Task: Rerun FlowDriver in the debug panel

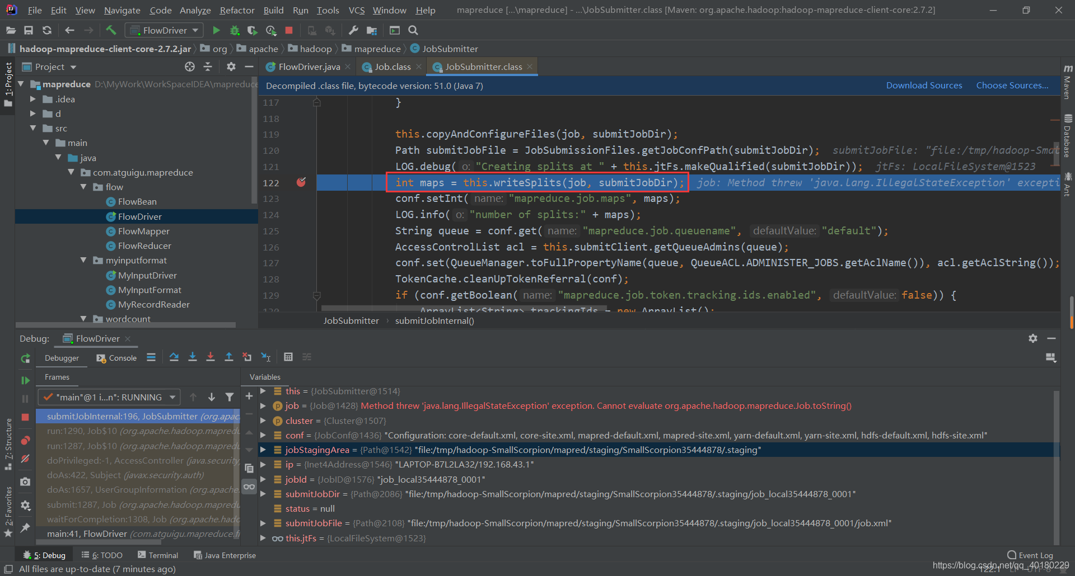Action: coord(25,358)
